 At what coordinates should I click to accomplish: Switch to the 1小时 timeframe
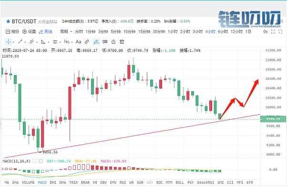(173, 31)
